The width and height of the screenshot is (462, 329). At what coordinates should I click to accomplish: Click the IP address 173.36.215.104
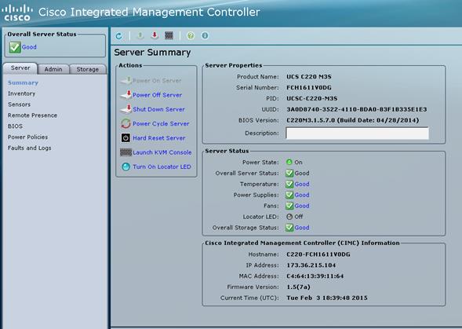tap(311, 265)
